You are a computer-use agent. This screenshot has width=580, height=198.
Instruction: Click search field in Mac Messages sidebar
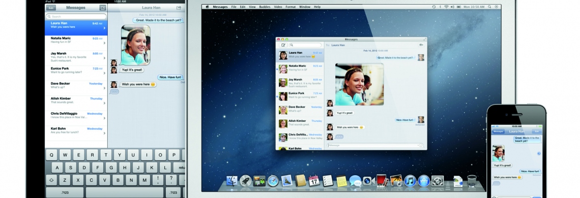tap(305, 45)
